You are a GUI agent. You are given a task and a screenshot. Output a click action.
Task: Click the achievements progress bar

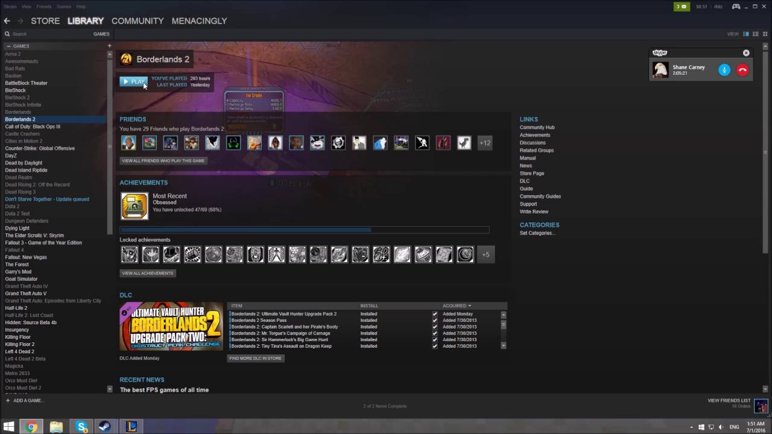(x=305, y=230)
